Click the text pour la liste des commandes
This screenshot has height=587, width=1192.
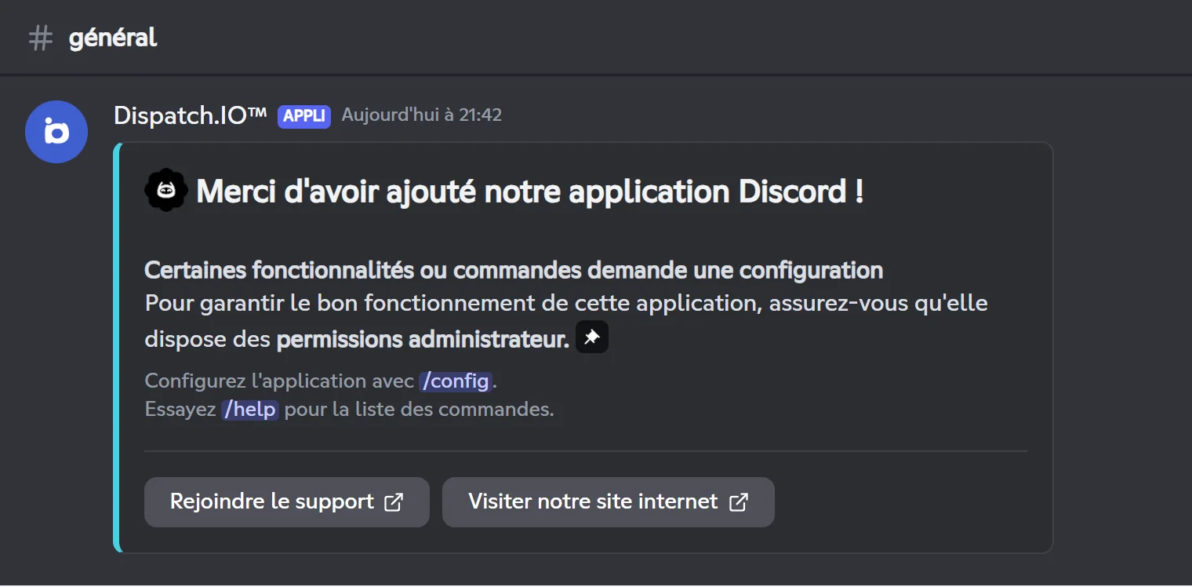(420, 410)
